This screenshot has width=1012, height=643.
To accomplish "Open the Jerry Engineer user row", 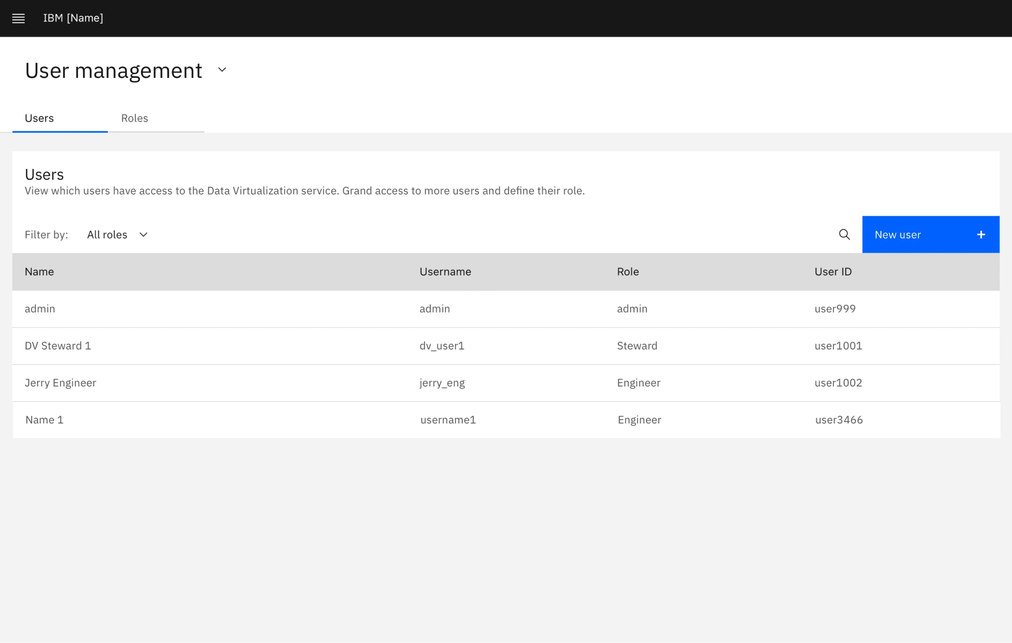I will point(60,383).
